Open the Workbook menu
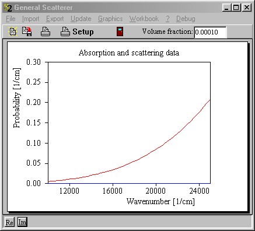 [x=144, y=19]
